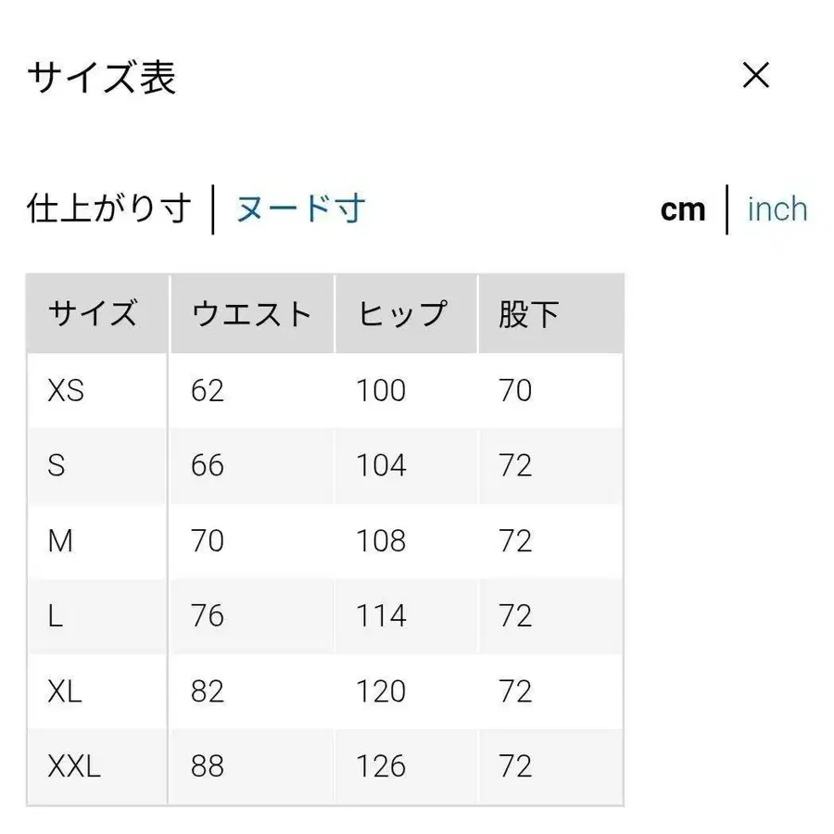Select the XXL size row label

(74, 766)
